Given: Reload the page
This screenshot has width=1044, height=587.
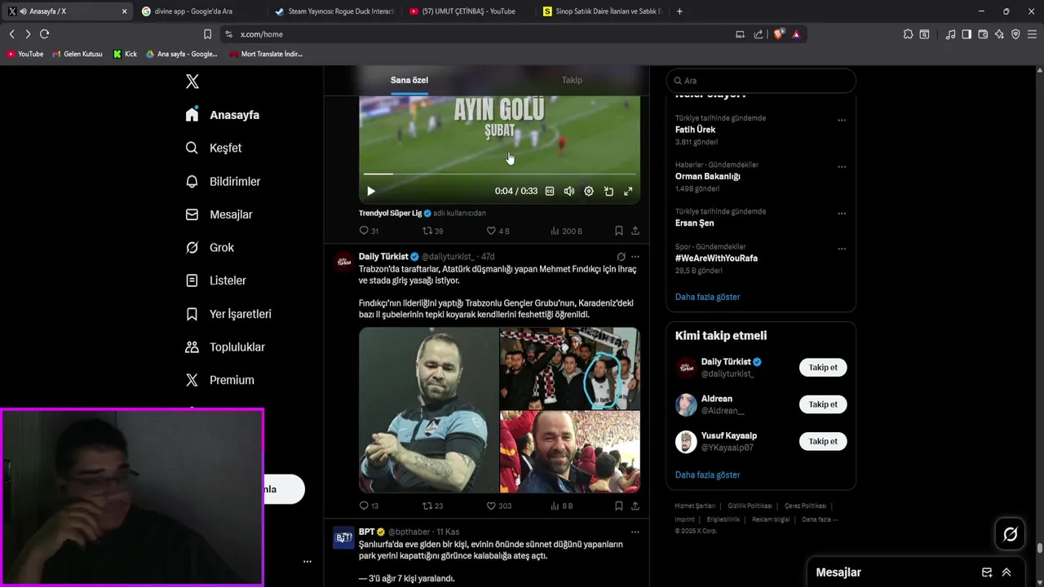Looking at the screenshot, I should pyautogui.click(x=44, y=34).
